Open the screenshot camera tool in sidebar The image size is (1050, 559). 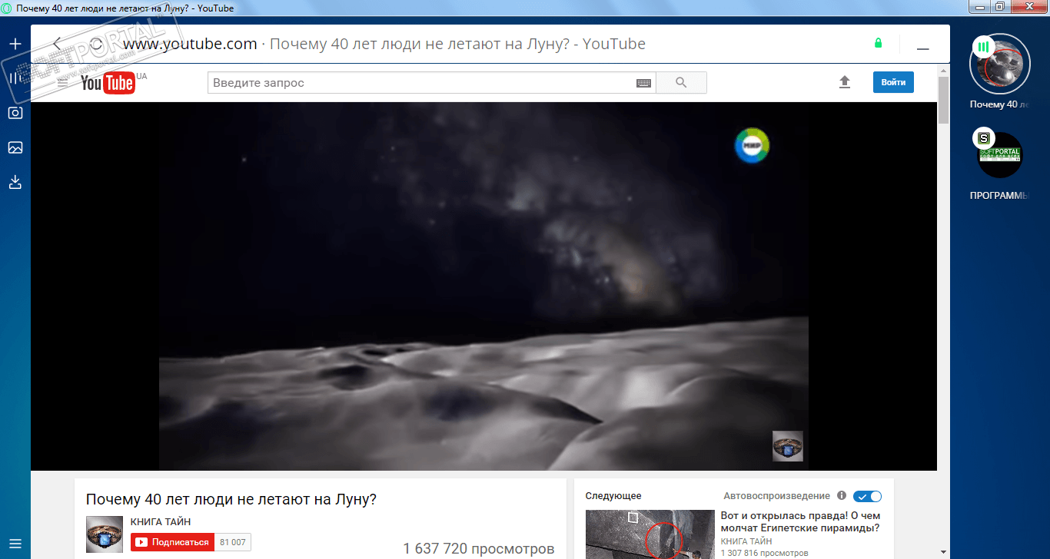[x=15, y=113]
